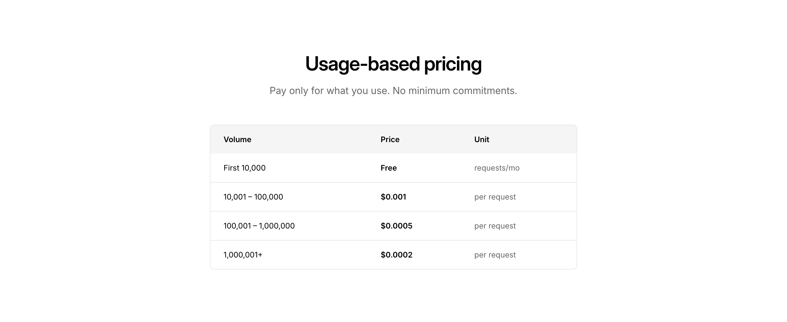
Task: Click the word "pricing" in the heading
Action: tap(453, 64)
